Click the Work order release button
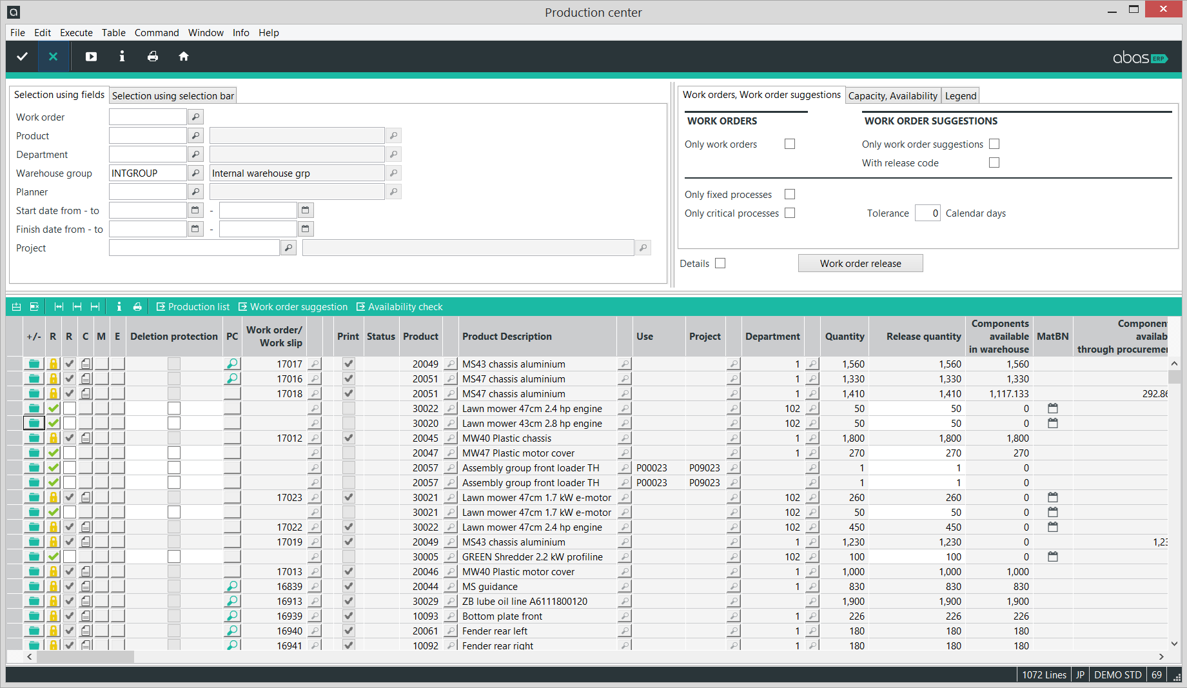 tap(861, 263)
